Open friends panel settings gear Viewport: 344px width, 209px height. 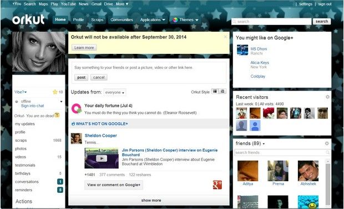(327, 143)
